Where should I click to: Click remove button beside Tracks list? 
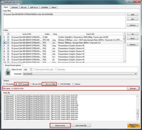click(x=133, y=44)
